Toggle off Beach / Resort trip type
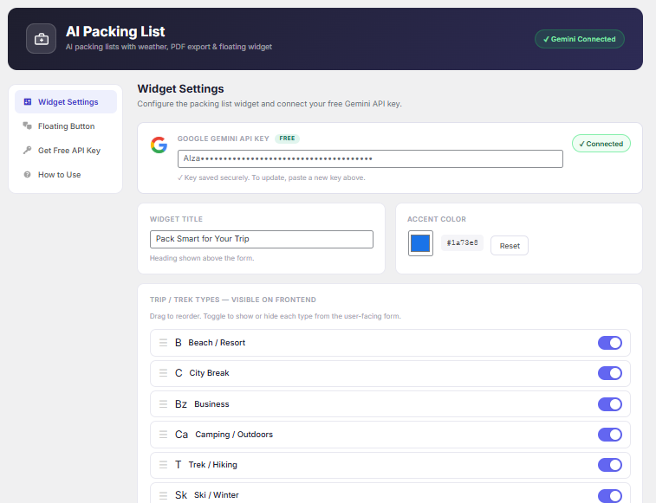The image size is (656, 503). tap(609, 343)
